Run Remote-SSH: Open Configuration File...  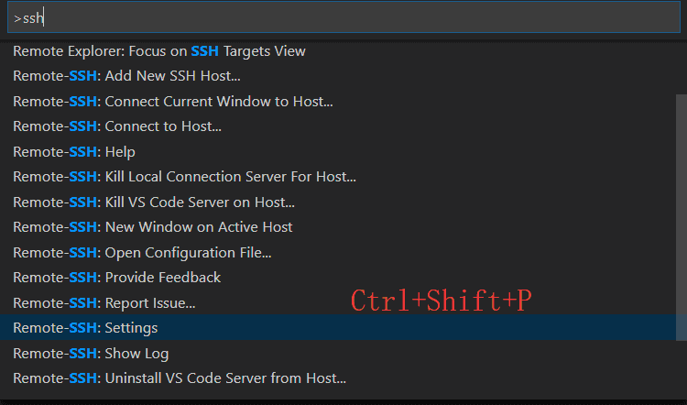pyautogui.click(x=338, y=253)
